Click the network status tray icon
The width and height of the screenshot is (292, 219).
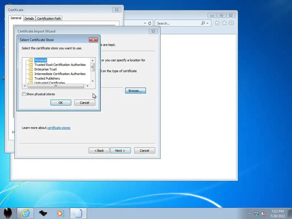tap(256, 214)
